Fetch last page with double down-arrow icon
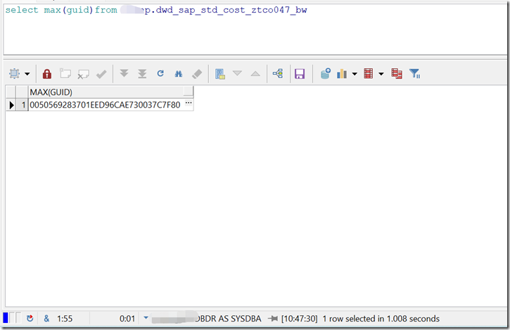The width and height of the screenshot is (510, 330). click(142, 74)
